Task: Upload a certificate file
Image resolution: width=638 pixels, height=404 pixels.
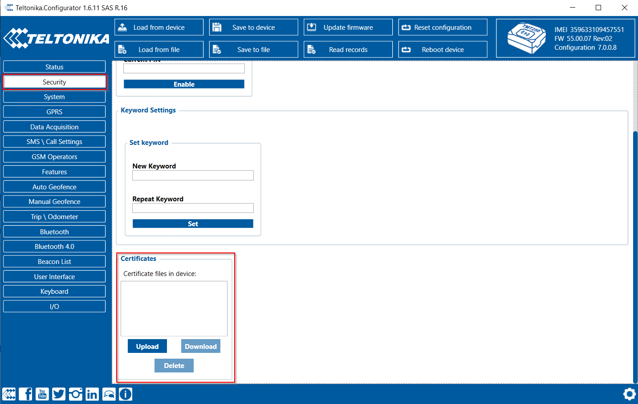Action: coord(147,346)
